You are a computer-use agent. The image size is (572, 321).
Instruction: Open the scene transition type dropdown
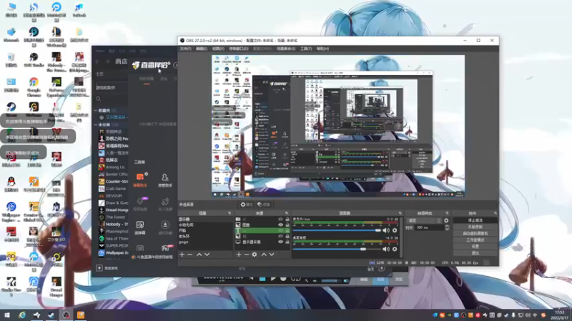(x=424, y=220)
